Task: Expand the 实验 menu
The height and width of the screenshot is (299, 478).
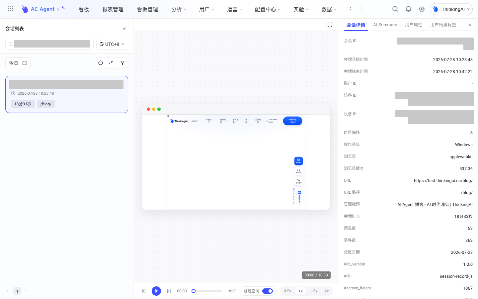Action: click(x=301, y=9)
